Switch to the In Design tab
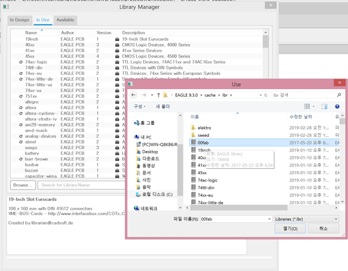 (20, 20)
